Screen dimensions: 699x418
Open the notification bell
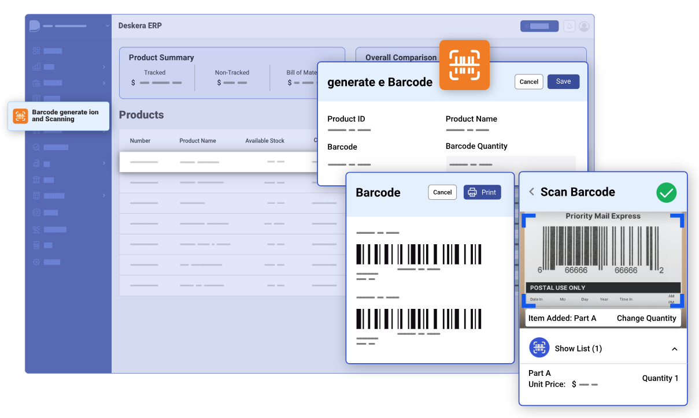pyautogui.click(x=569, y=26)
